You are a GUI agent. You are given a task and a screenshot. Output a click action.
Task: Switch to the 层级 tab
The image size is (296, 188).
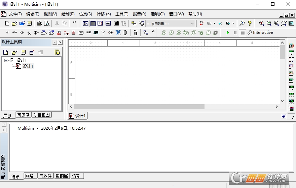click(7, 115)
